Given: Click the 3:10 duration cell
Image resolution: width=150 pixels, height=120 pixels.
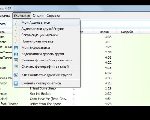Looking at the screenshot, I should pyautogui.click(x=108, y=42).
